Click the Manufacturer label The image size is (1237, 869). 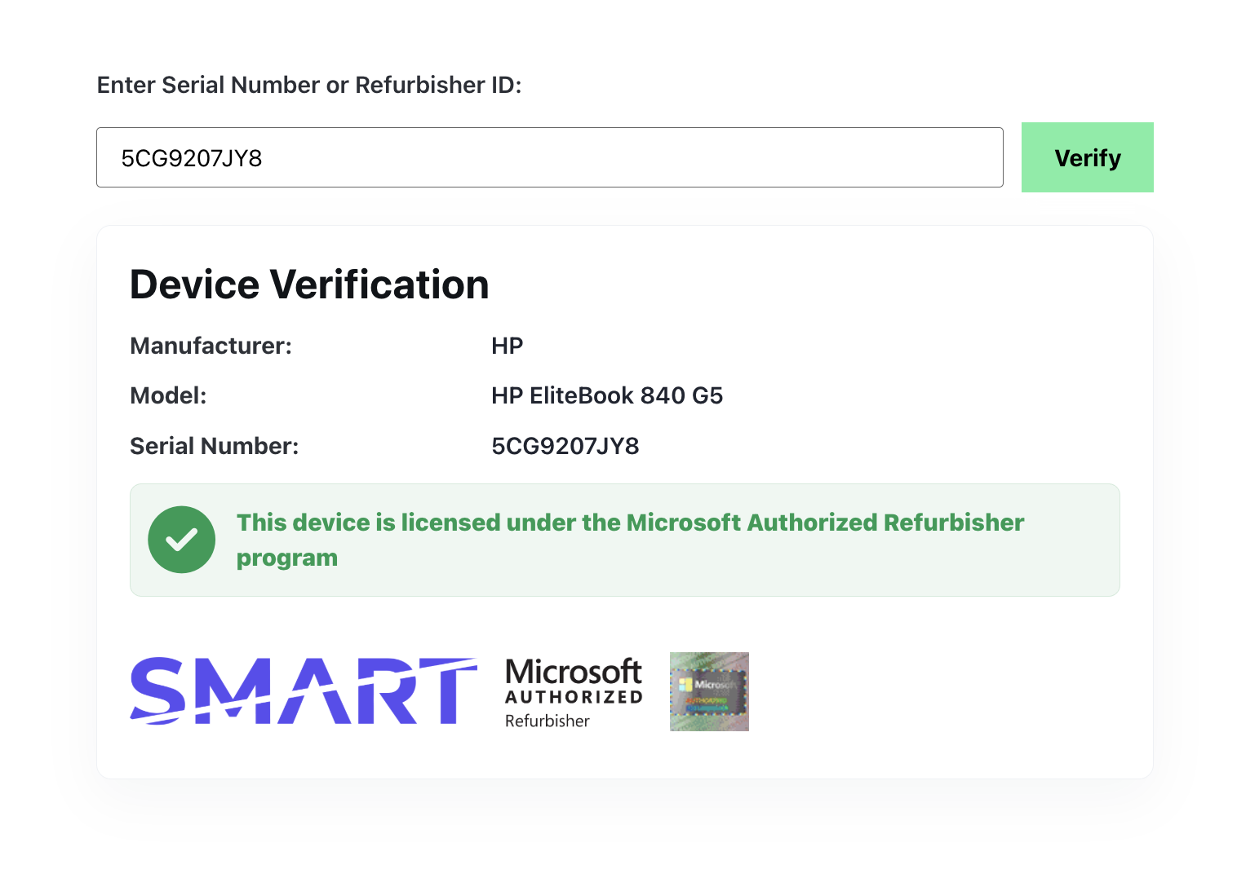tap(211, 346)
